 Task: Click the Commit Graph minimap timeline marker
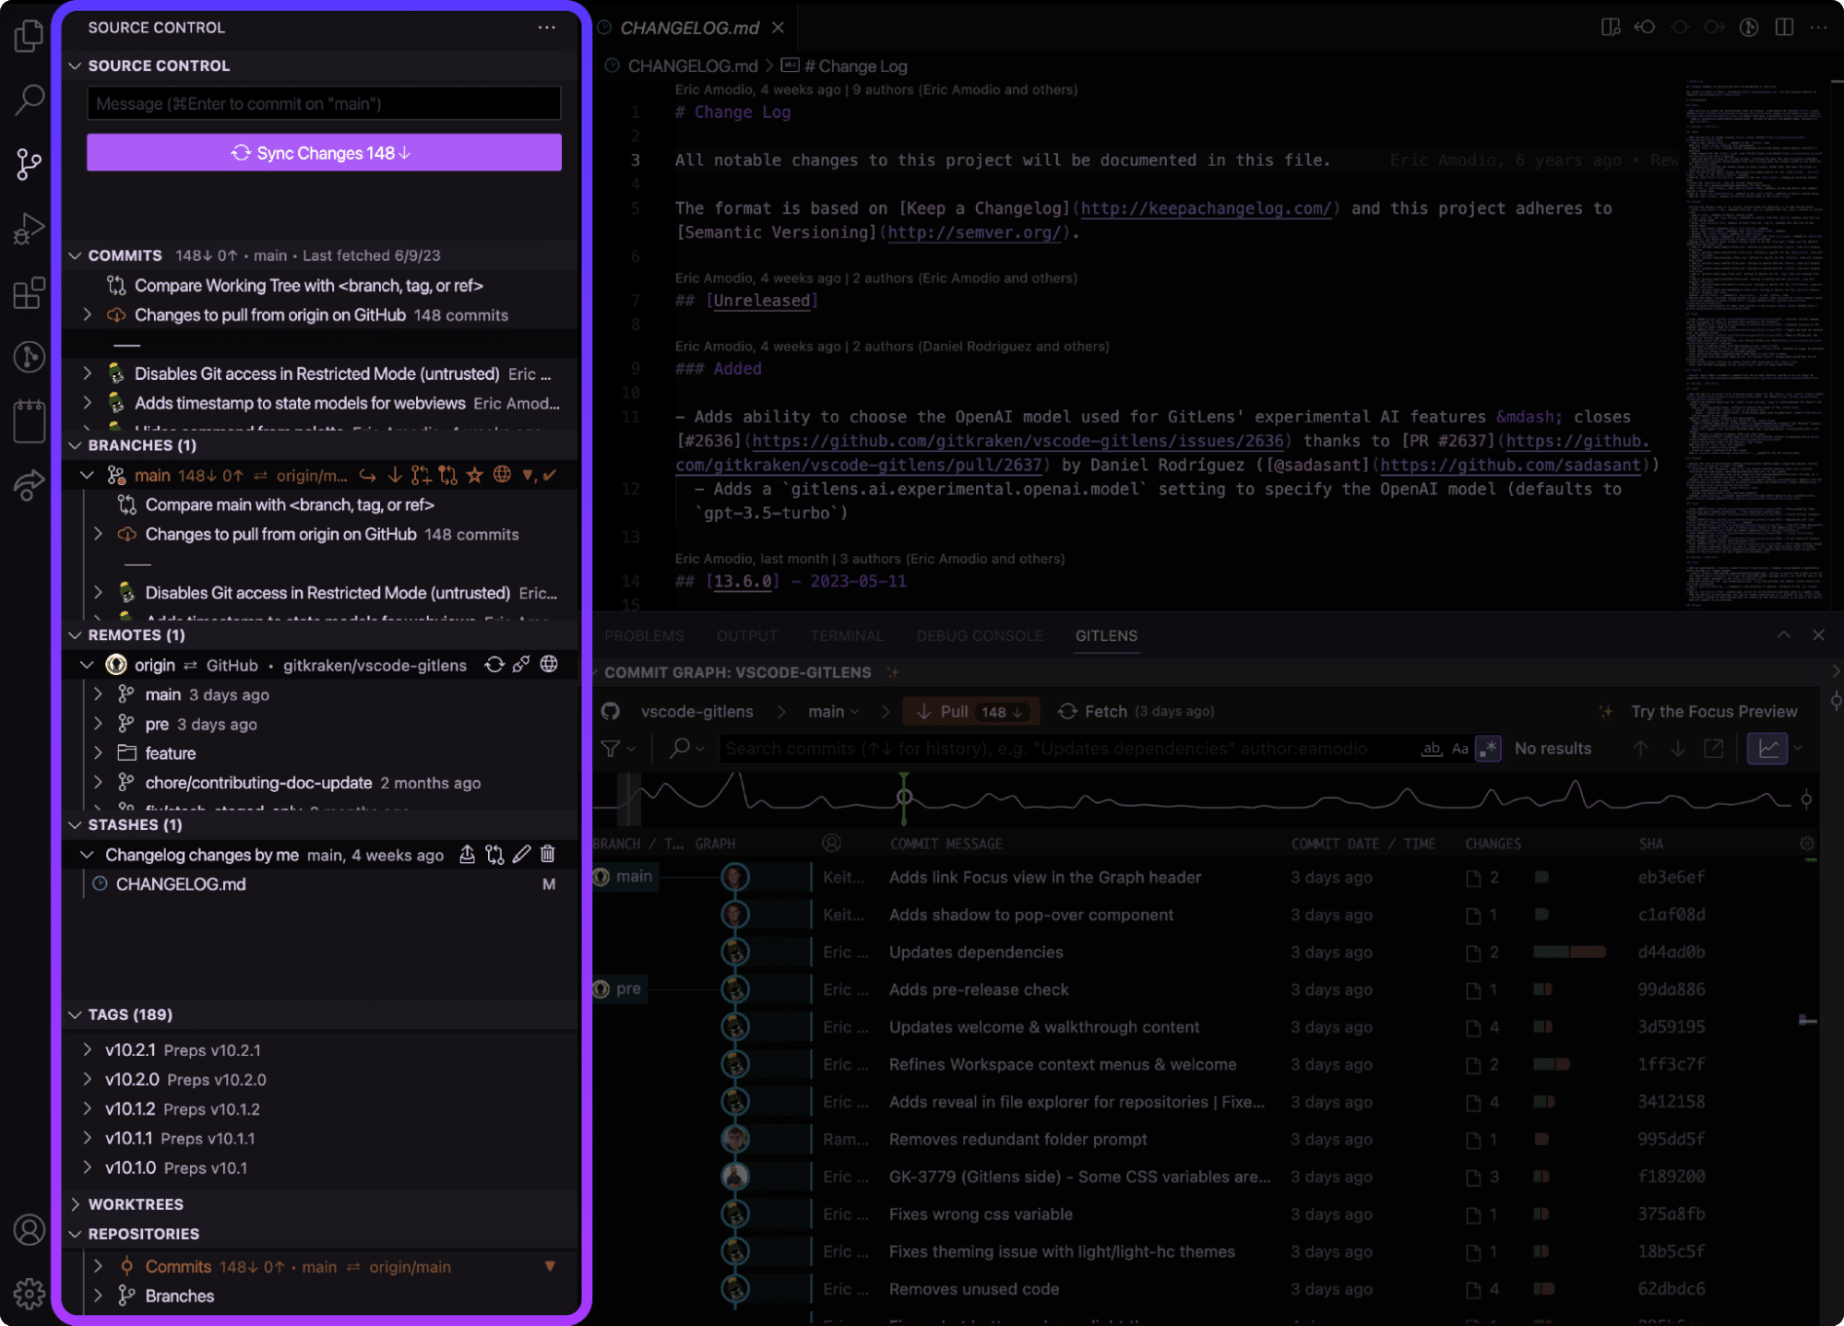click(904, 798)
